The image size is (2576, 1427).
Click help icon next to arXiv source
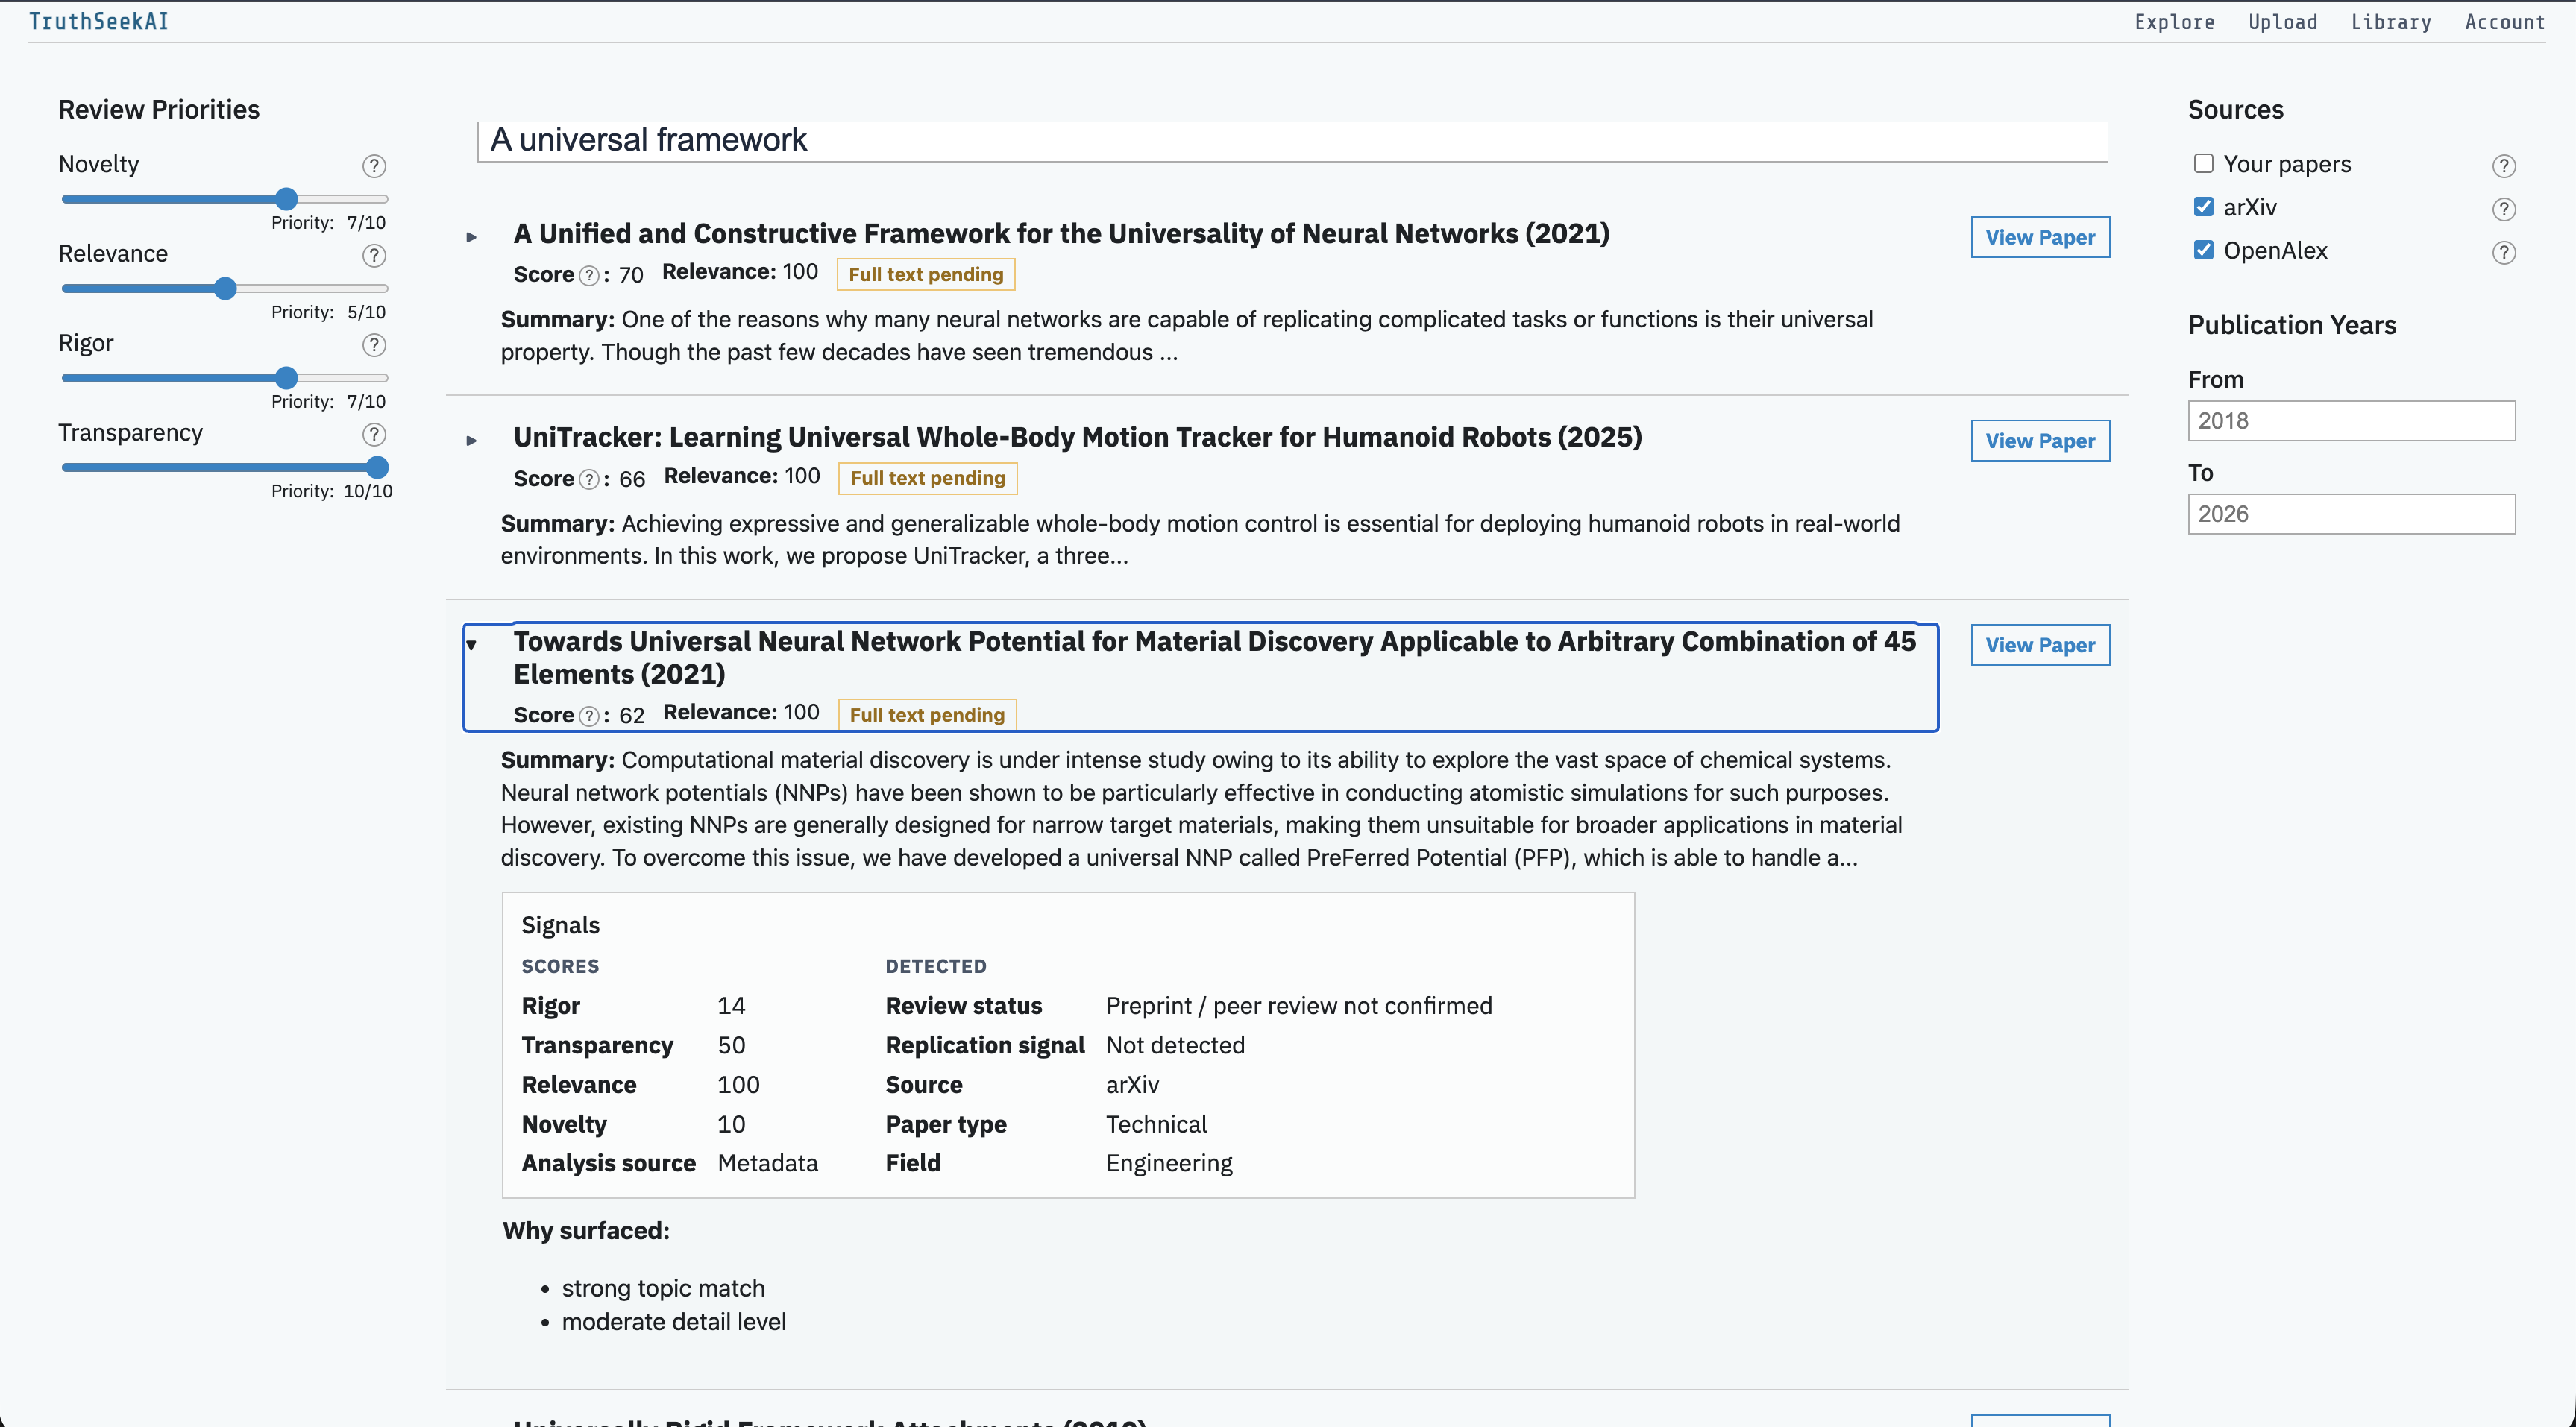click(x=2504, y=209)
